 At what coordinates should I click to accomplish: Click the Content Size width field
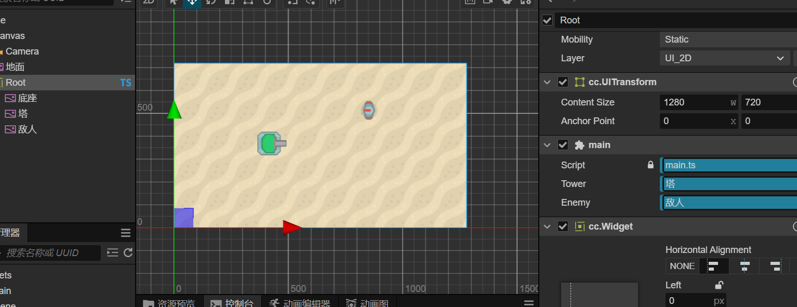coord(694,102)
